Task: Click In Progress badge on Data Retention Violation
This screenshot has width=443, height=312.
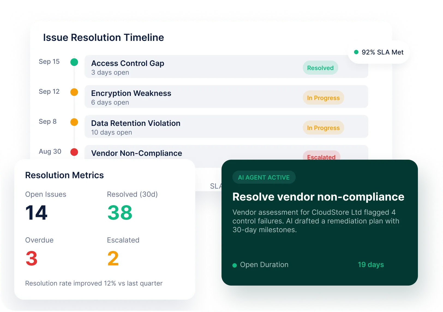Action: coord(323,128)
